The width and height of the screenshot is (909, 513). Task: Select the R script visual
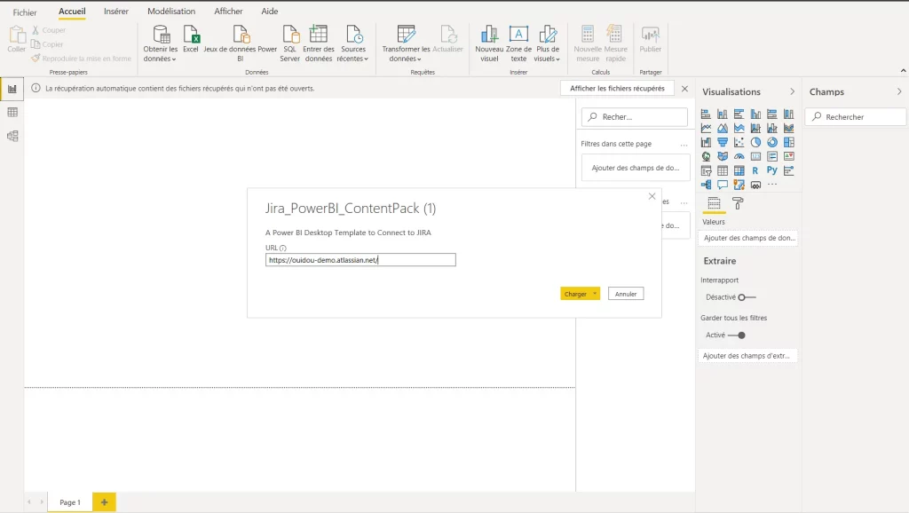coord(755,170)
